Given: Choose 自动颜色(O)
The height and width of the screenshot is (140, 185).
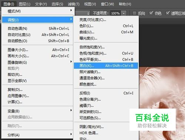Looking at the screenshot, I should (x=38, y=41).
